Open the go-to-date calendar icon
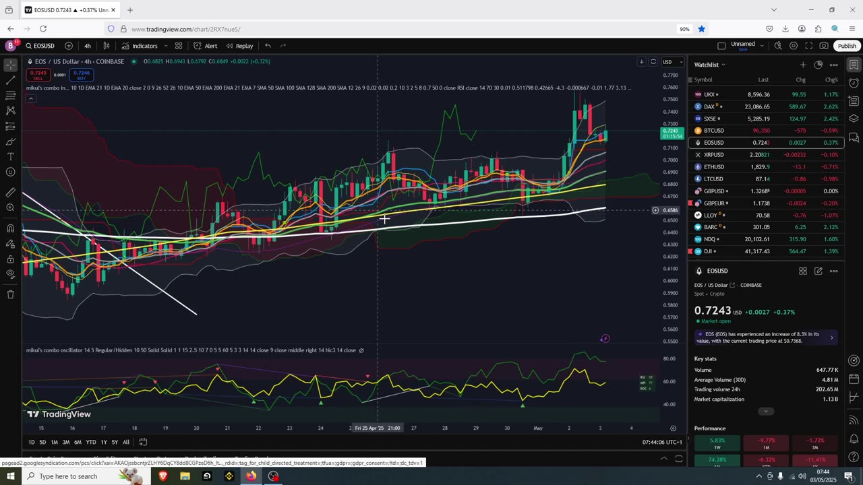This screenshot has height=485, width=863. tap(143, 442)
